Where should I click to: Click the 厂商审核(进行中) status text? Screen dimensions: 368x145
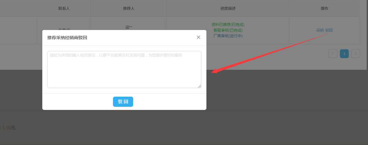click(x=228, y=36)
